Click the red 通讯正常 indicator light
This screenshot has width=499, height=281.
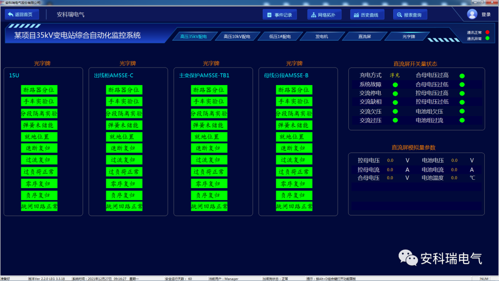pos(487,32)
